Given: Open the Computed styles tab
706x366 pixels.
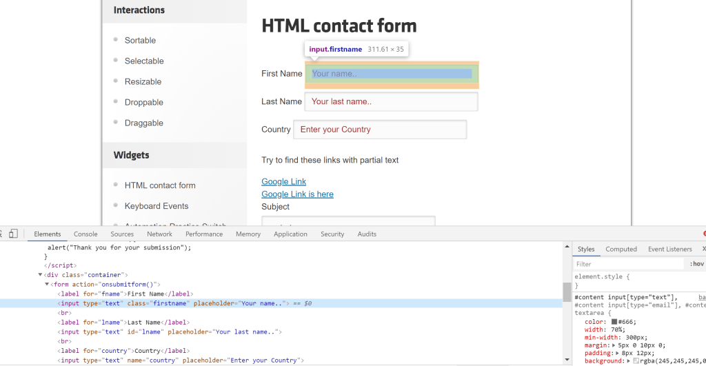Looking at the screenshot, I should [x=621, y=249].
